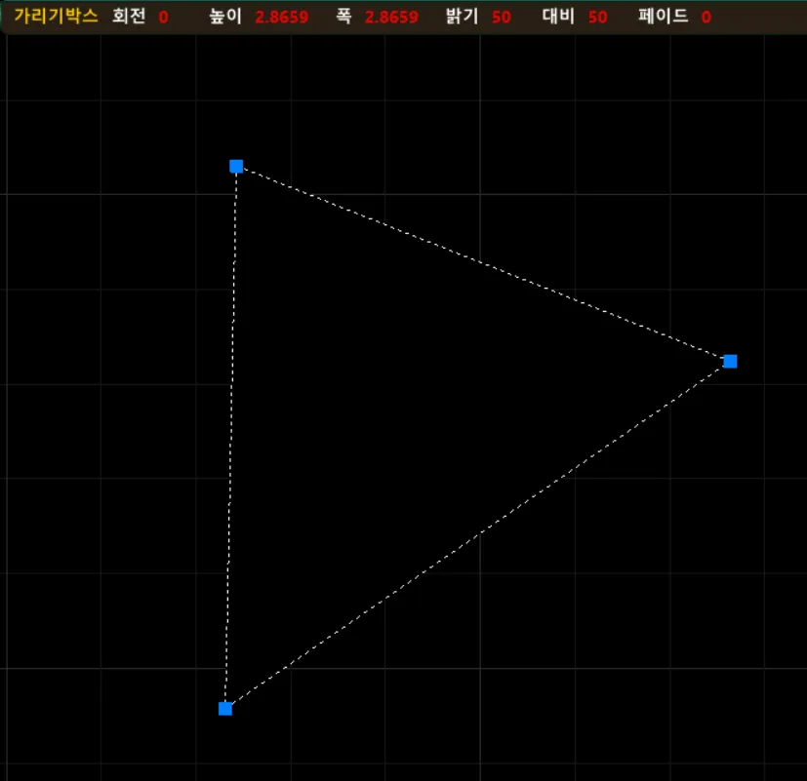
Task: Click the 페이드 property label
Action: pyautogui.click(x=663, y=17)
